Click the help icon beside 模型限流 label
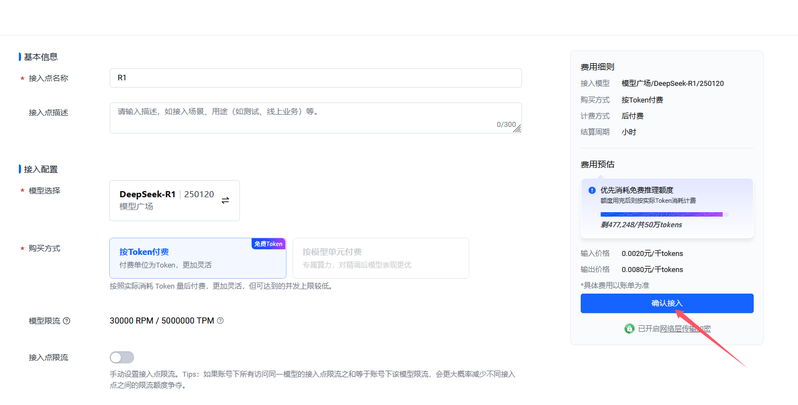Screen dimensions: 798x405 click(x=66, y=321)
